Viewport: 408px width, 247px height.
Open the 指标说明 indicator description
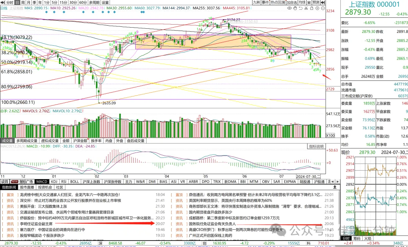pos(316,147)
